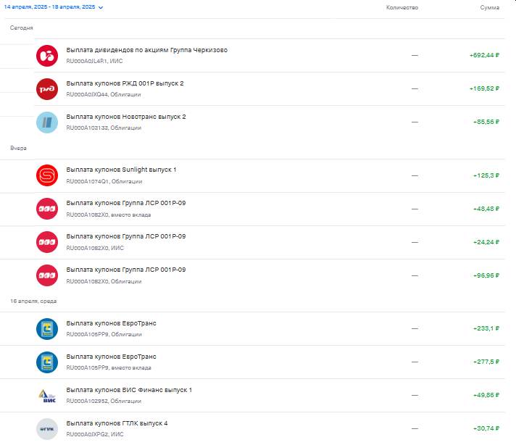Select the amount +30,74 ₽
The width and height of the screenshot is (516, 445).
[486, 428]
